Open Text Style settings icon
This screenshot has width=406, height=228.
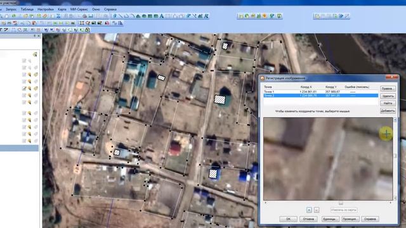click(x=206, y=16)
